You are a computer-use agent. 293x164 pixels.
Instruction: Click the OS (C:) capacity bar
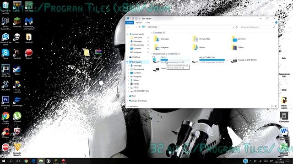pos(175,60)
